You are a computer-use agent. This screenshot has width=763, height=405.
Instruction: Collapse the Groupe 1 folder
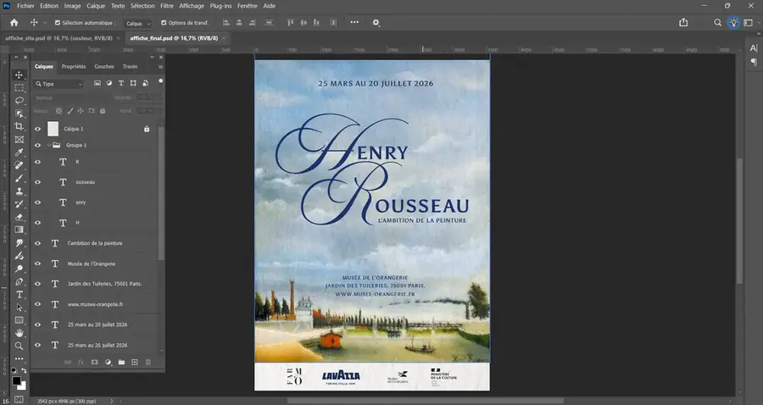pyautogui.click(x=49, y=145)
